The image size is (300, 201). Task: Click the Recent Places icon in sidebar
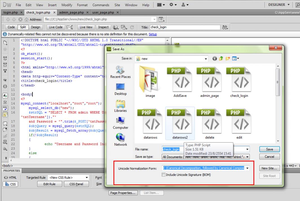[120, 70]
